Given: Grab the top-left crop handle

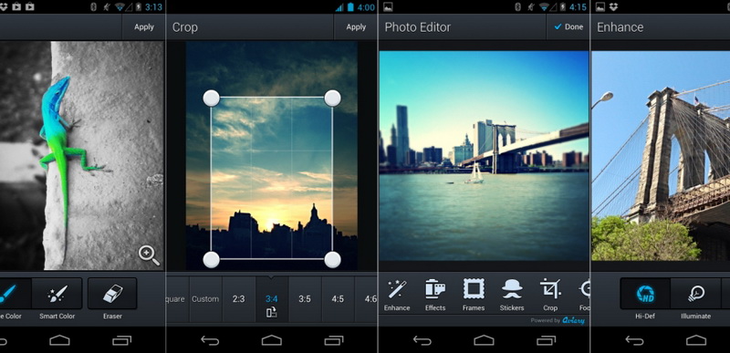Looking at the screenshot, I should tap(212, 99).
